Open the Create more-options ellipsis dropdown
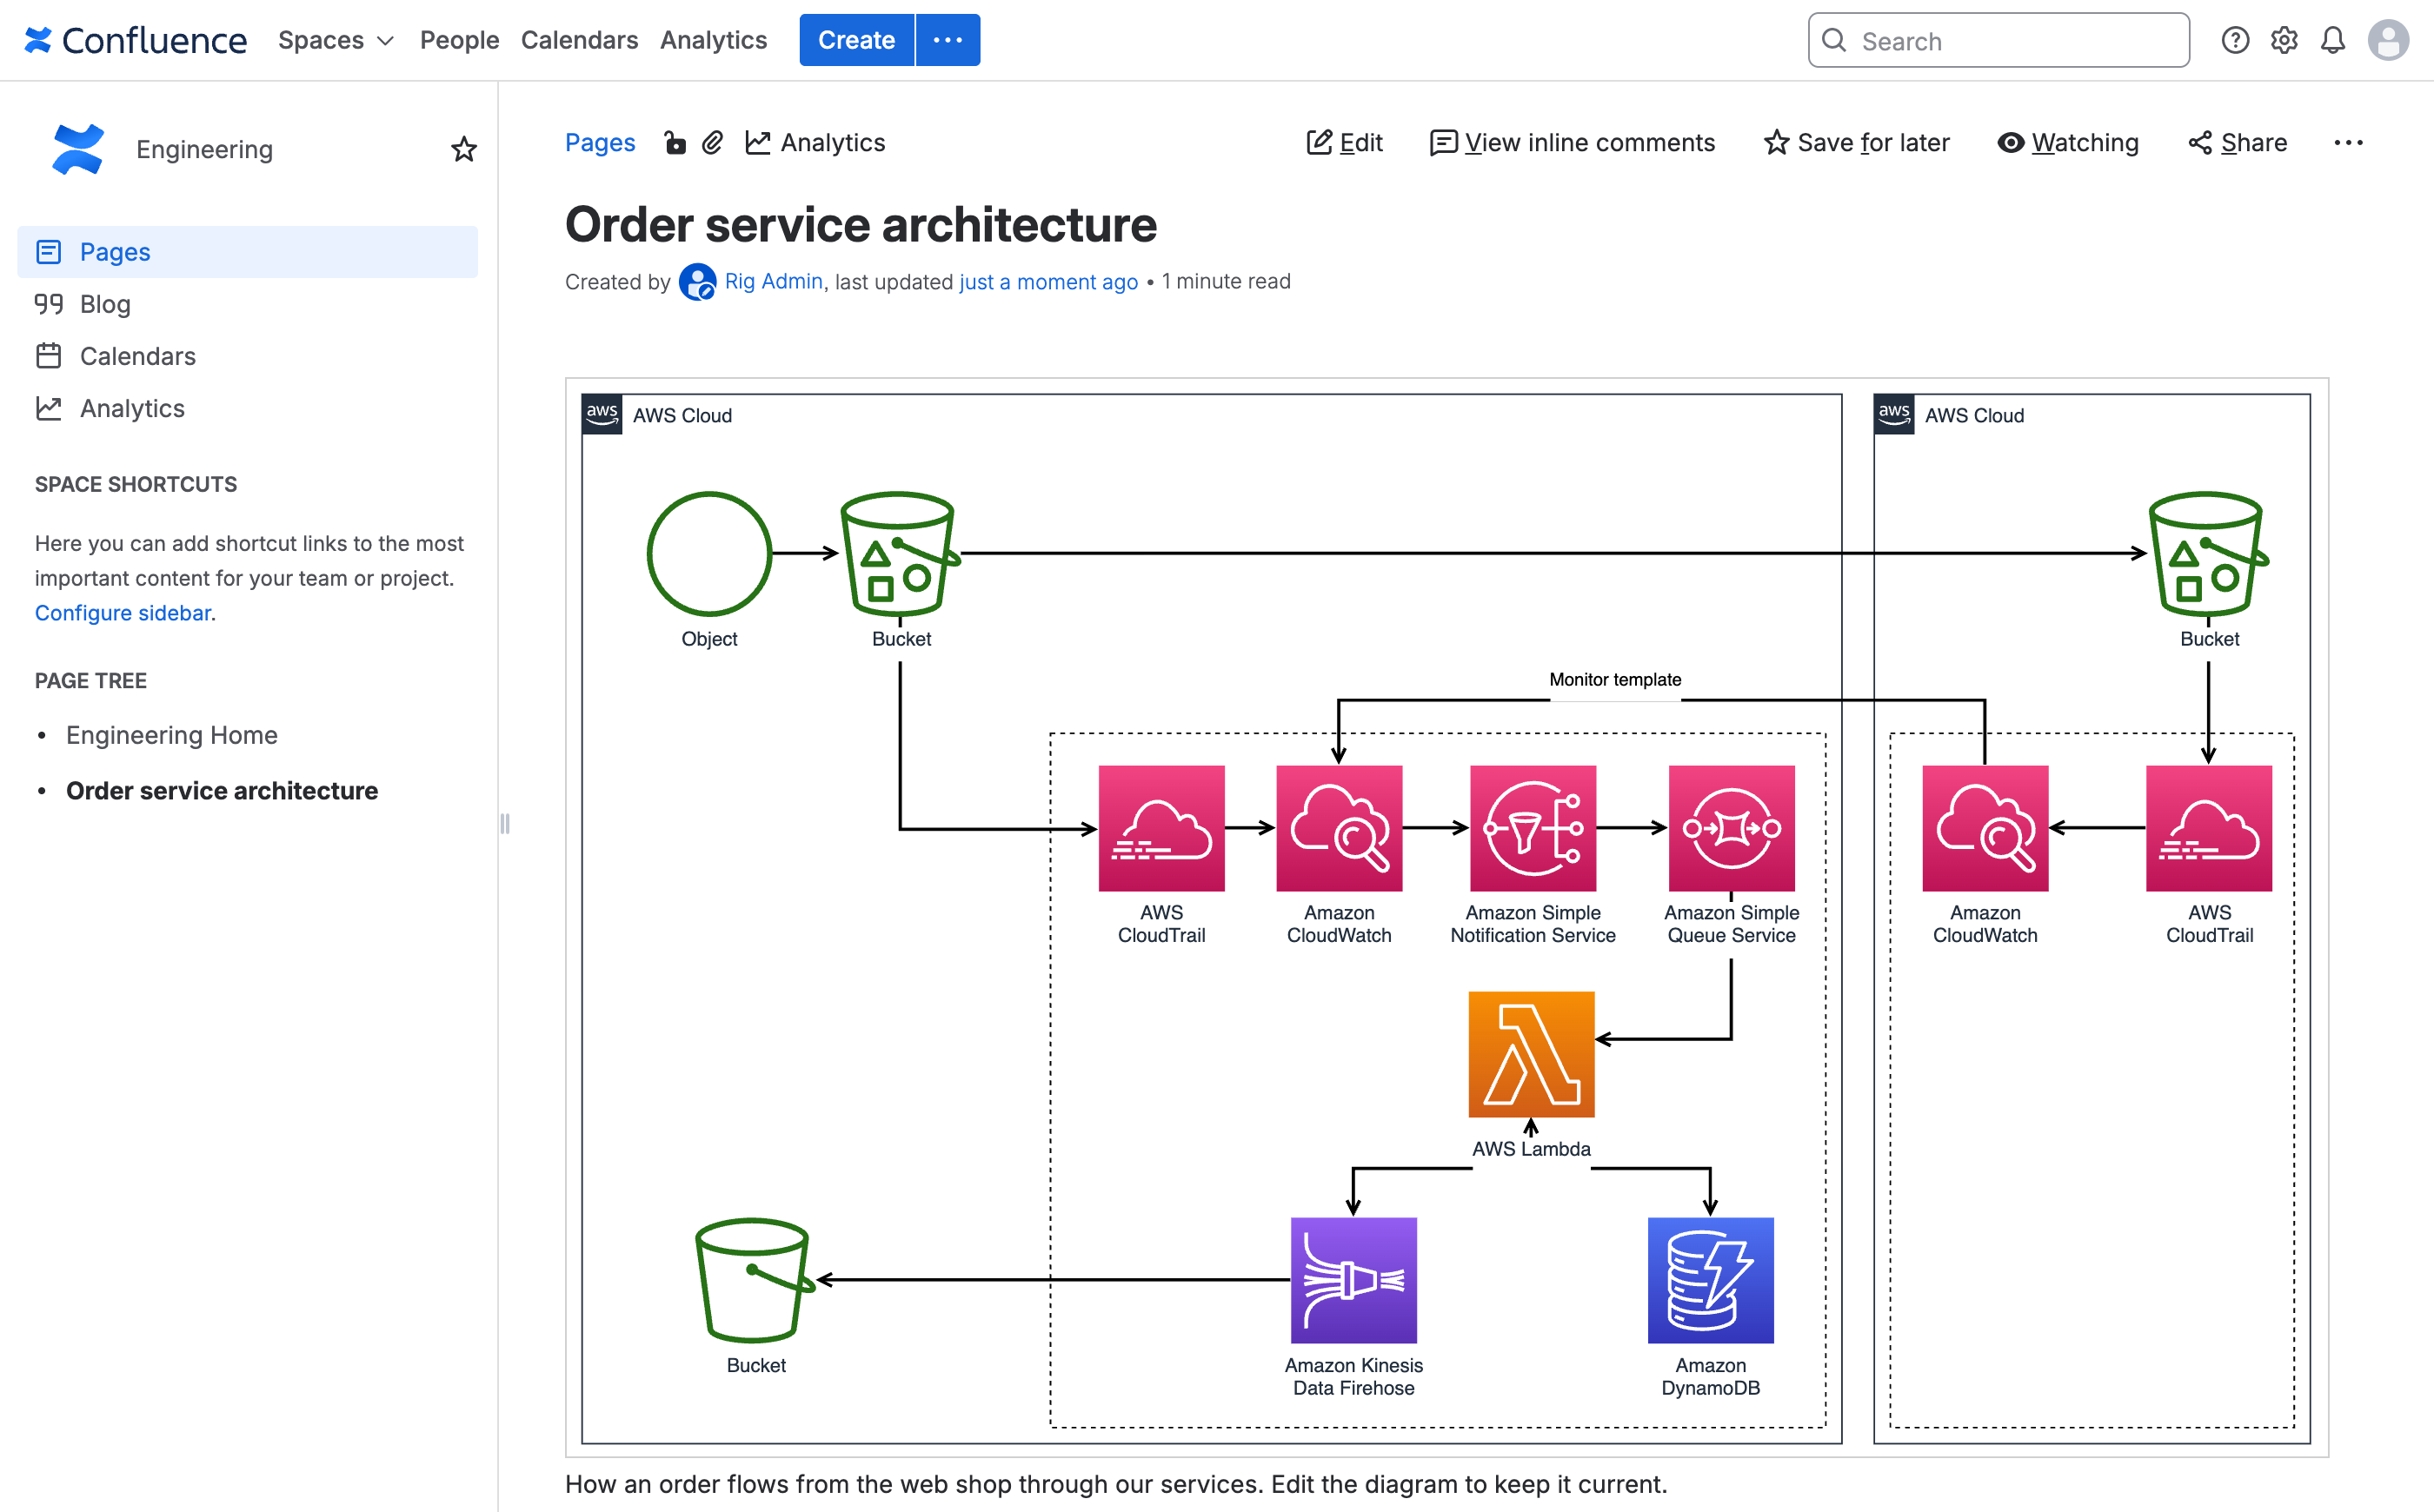Viewport: 2434px width, 1512px height. point(948,40)
